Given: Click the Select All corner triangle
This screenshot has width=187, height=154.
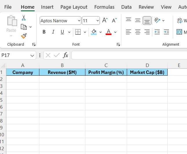Looking at the screenshot, I should [3, 65].
